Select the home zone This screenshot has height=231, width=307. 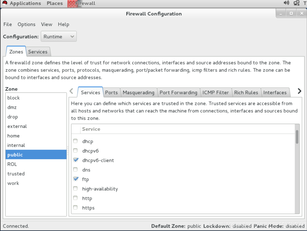[x=36, y=136]
